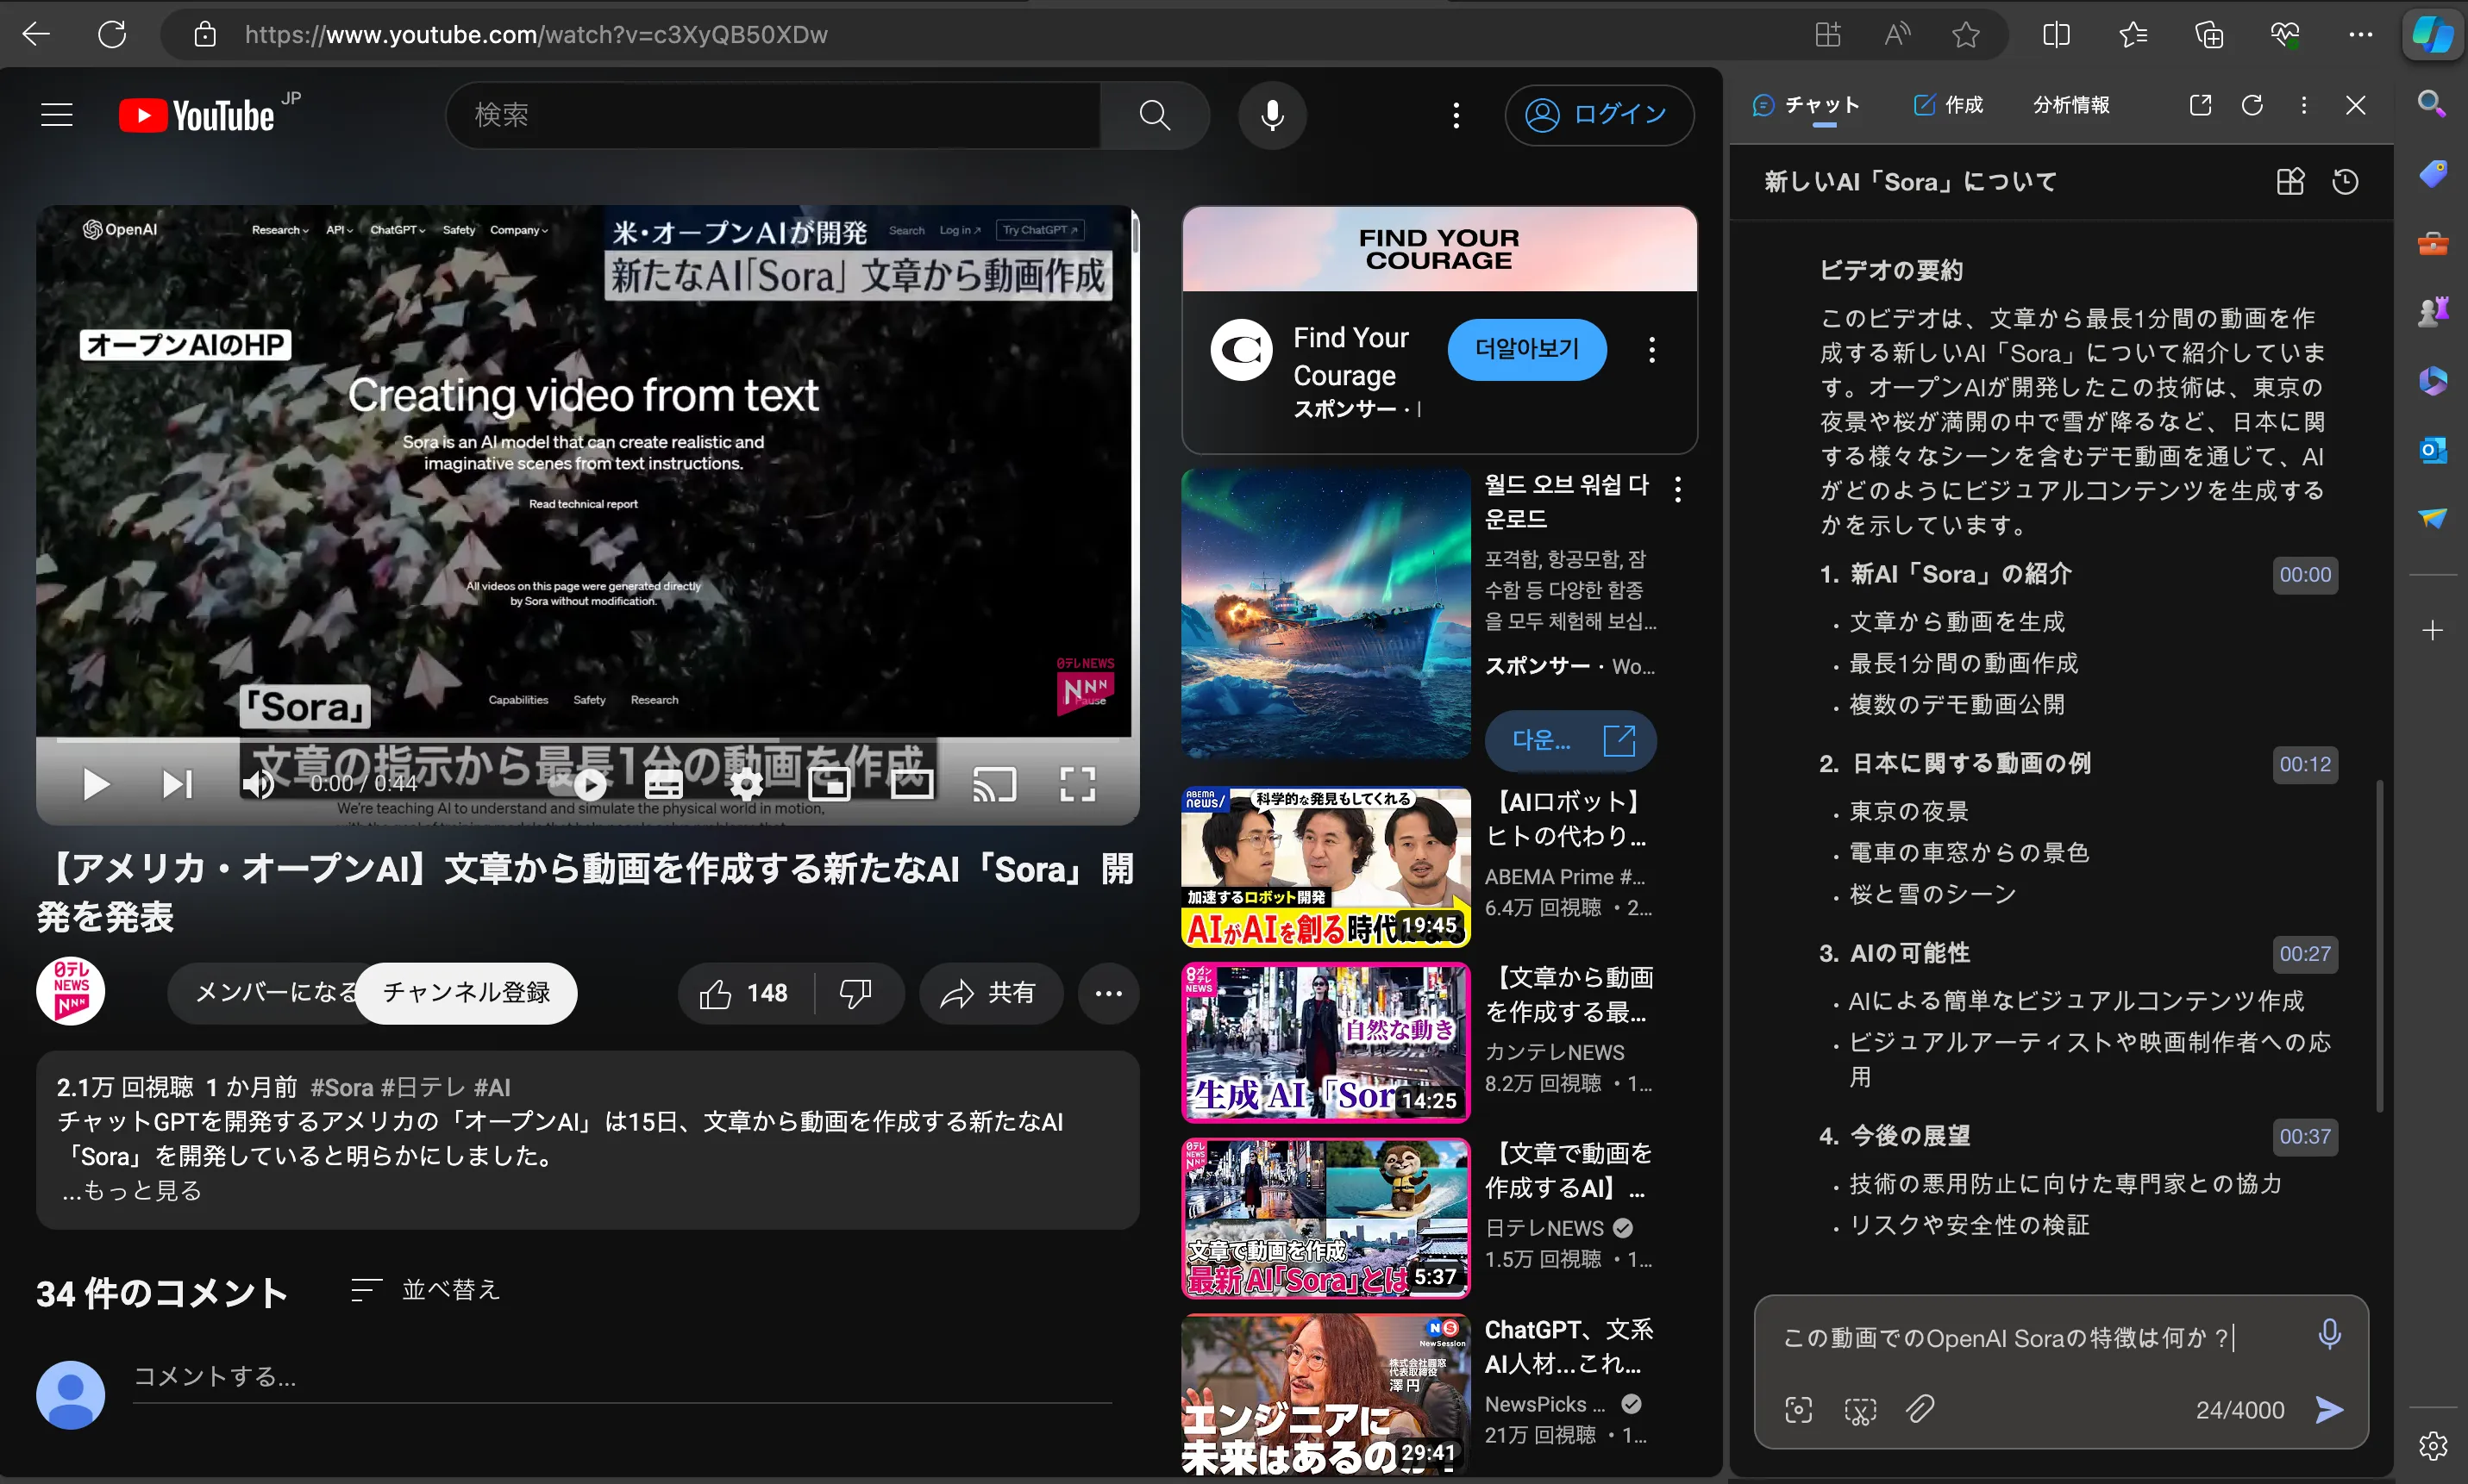
Task: Open the AIがAIを創る時代 video thumbnail
Action: [1325, 866]
